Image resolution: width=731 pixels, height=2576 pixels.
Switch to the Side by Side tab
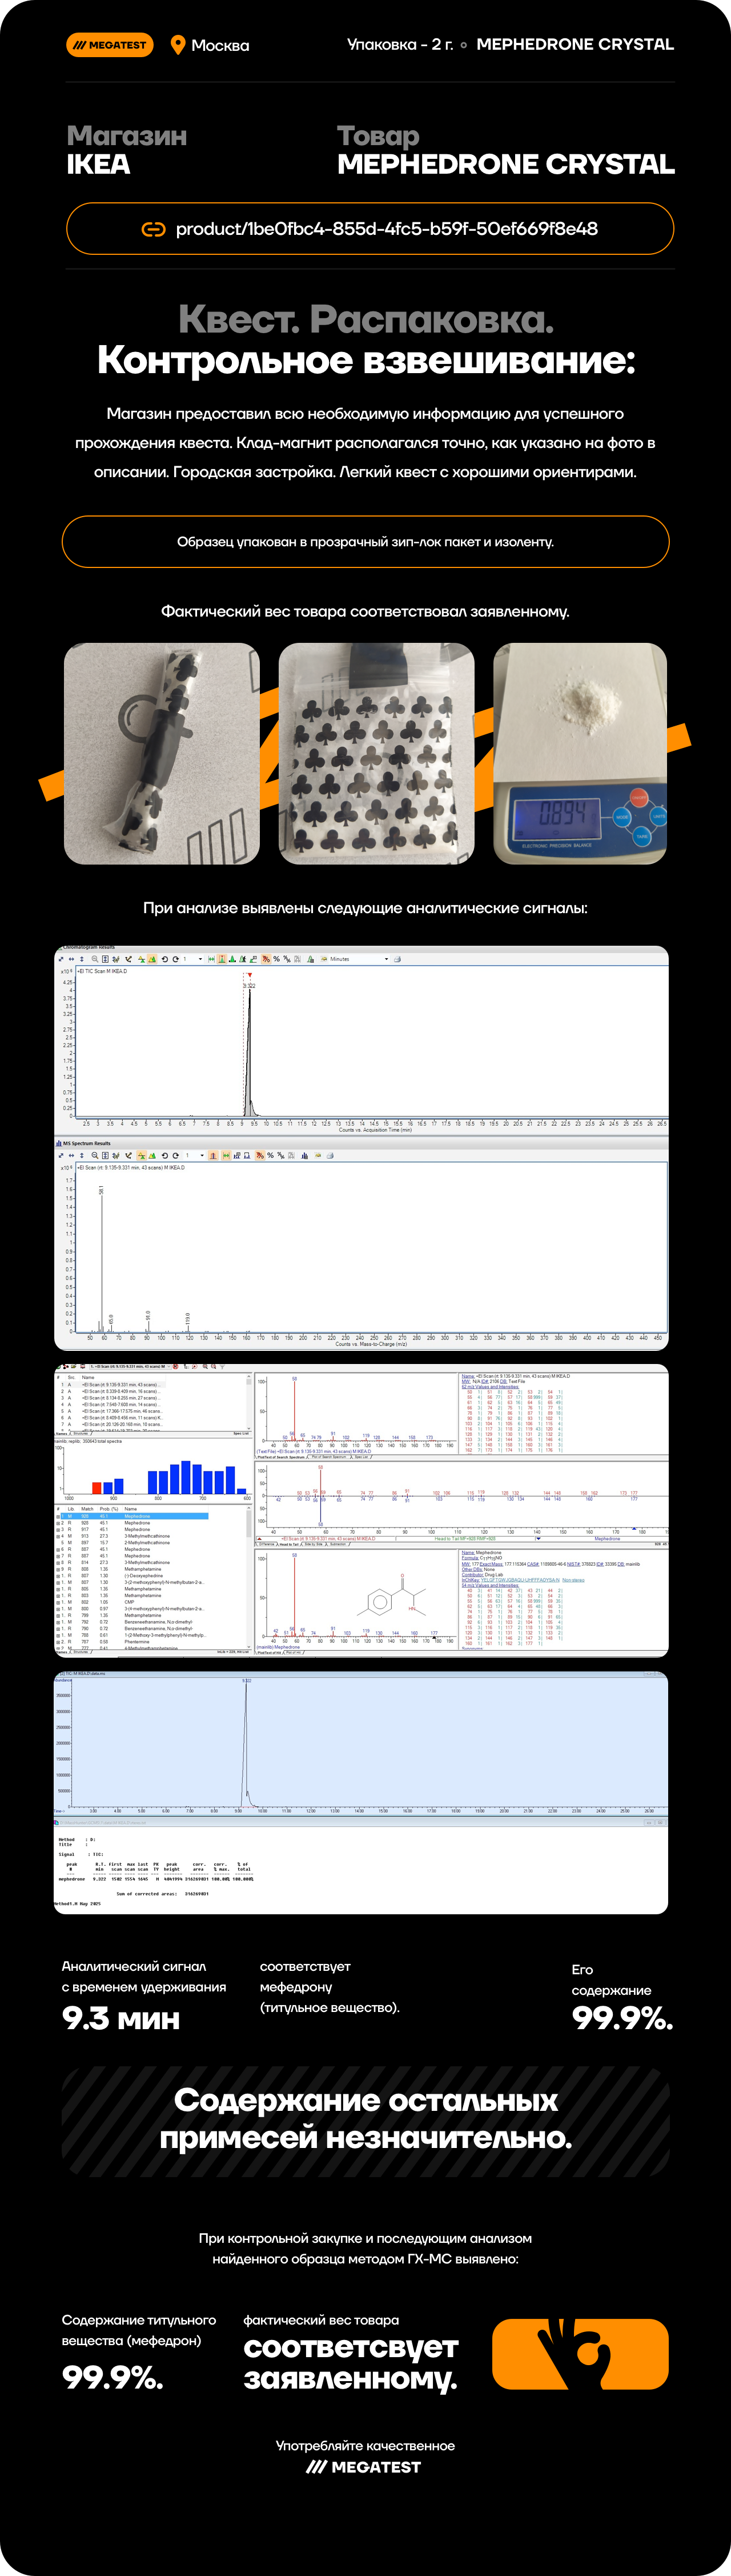pos(314,1545)
